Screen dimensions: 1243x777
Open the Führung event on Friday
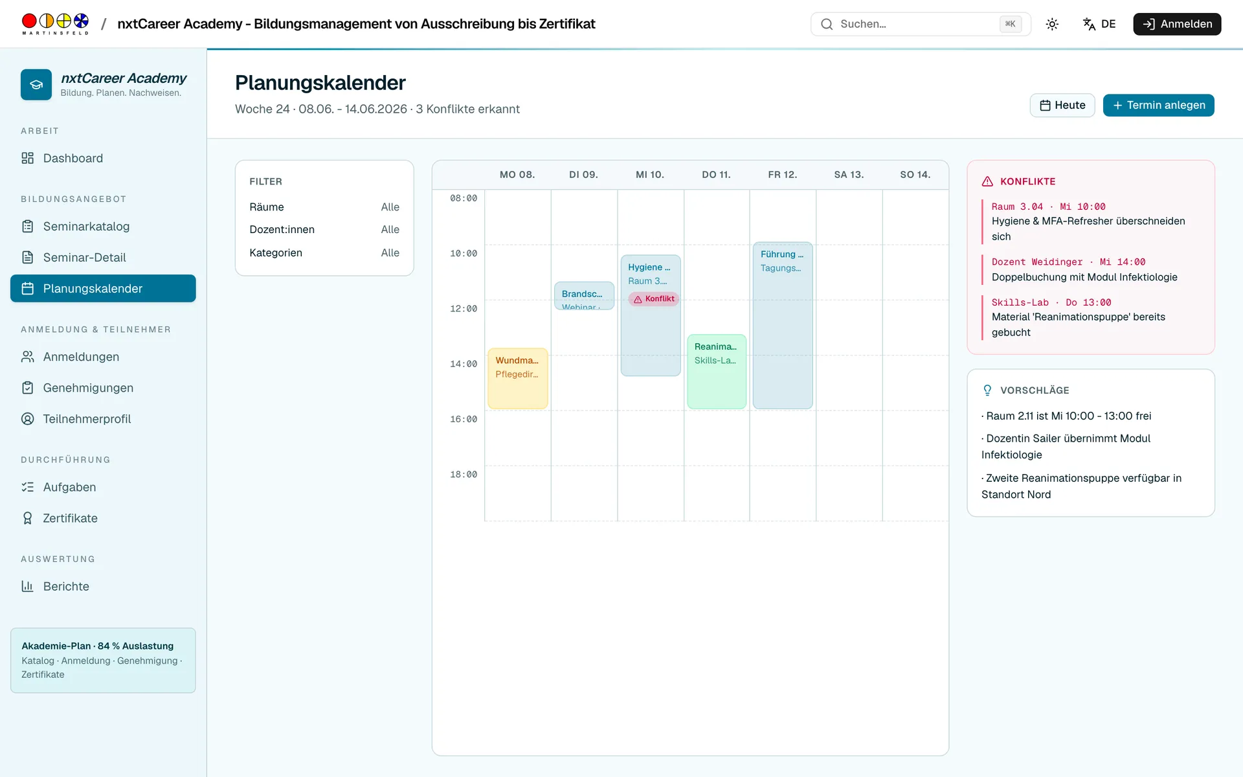[783, 326]
